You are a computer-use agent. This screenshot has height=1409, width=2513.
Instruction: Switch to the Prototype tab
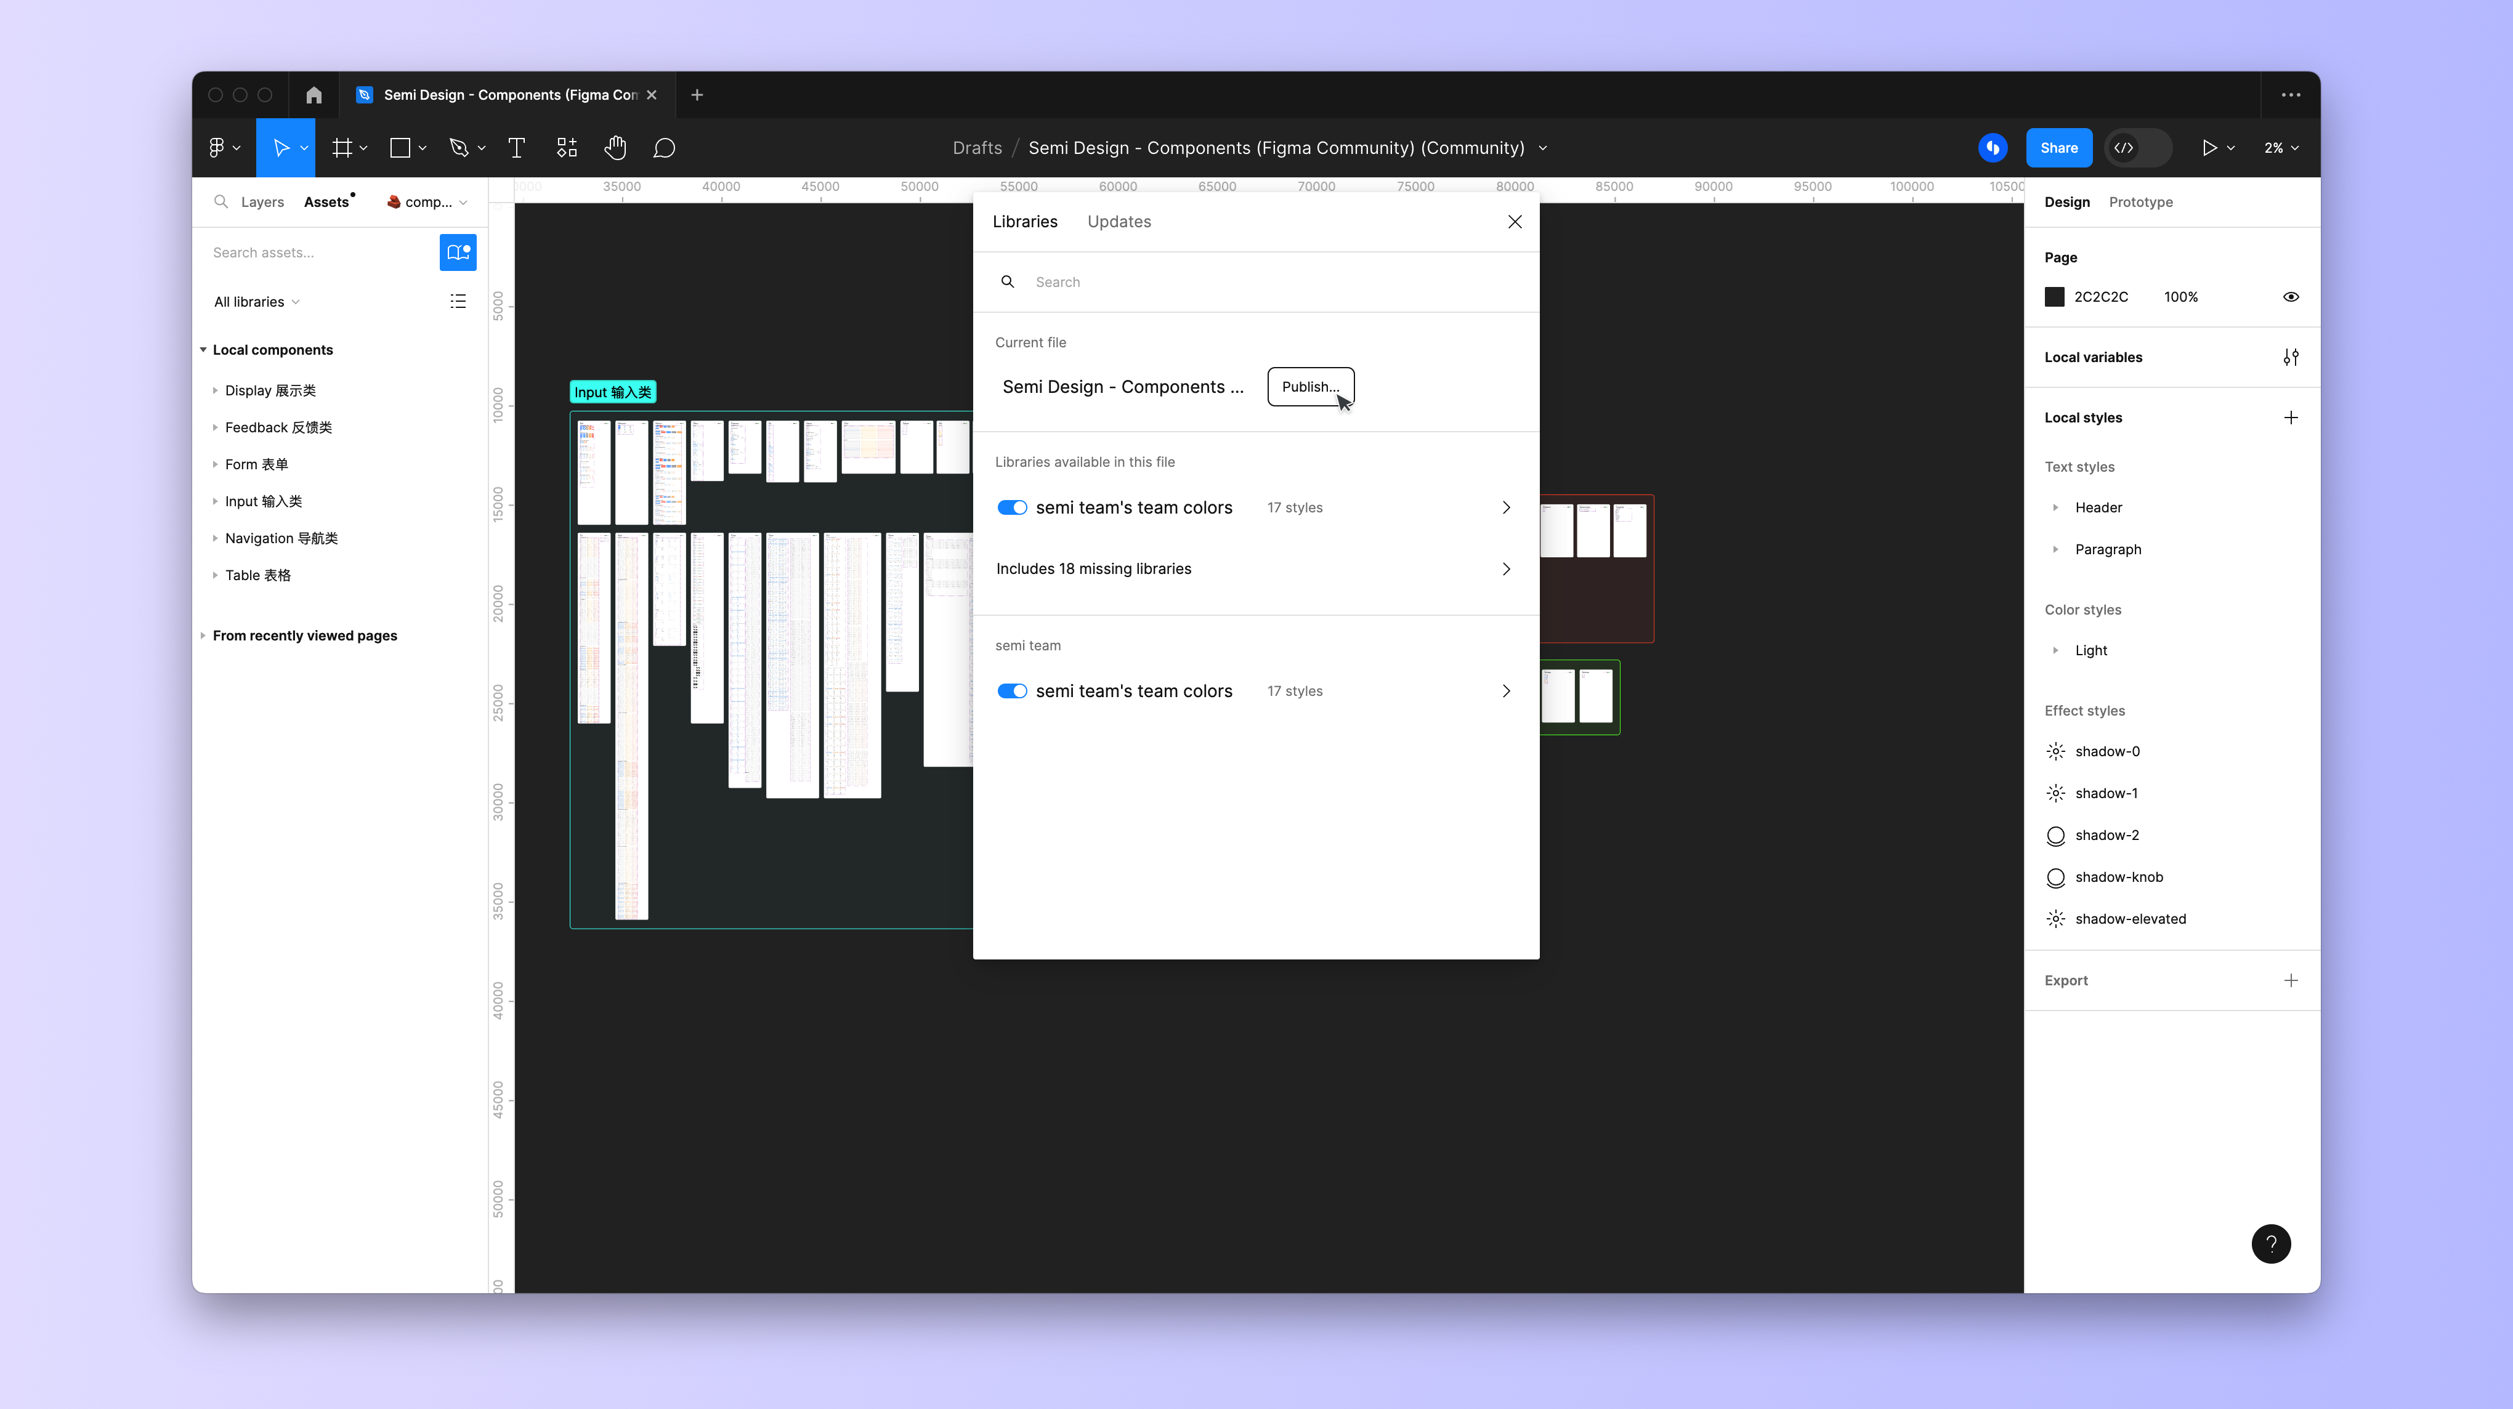tap(2140, 202)
